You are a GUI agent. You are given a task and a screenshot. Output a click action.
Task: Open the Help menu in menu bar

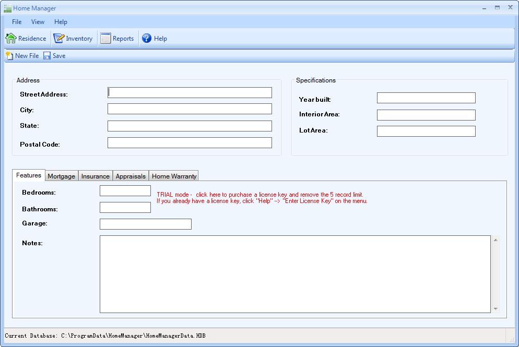(61, 22)
